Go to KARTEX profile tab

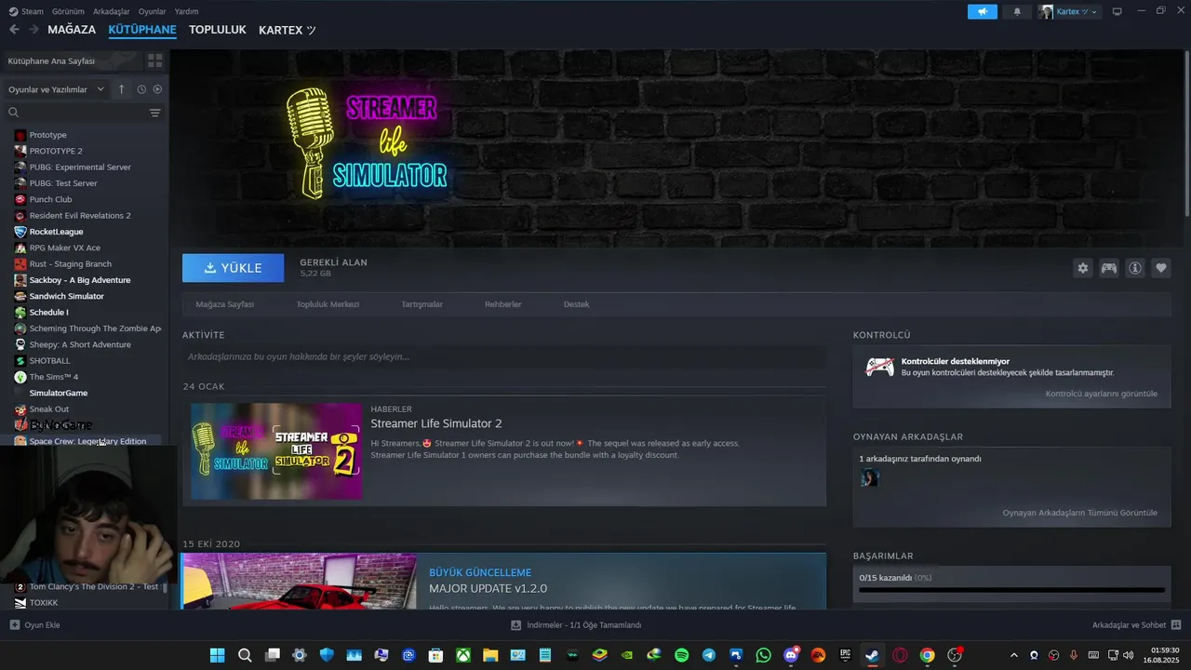[x=287, y=30]
